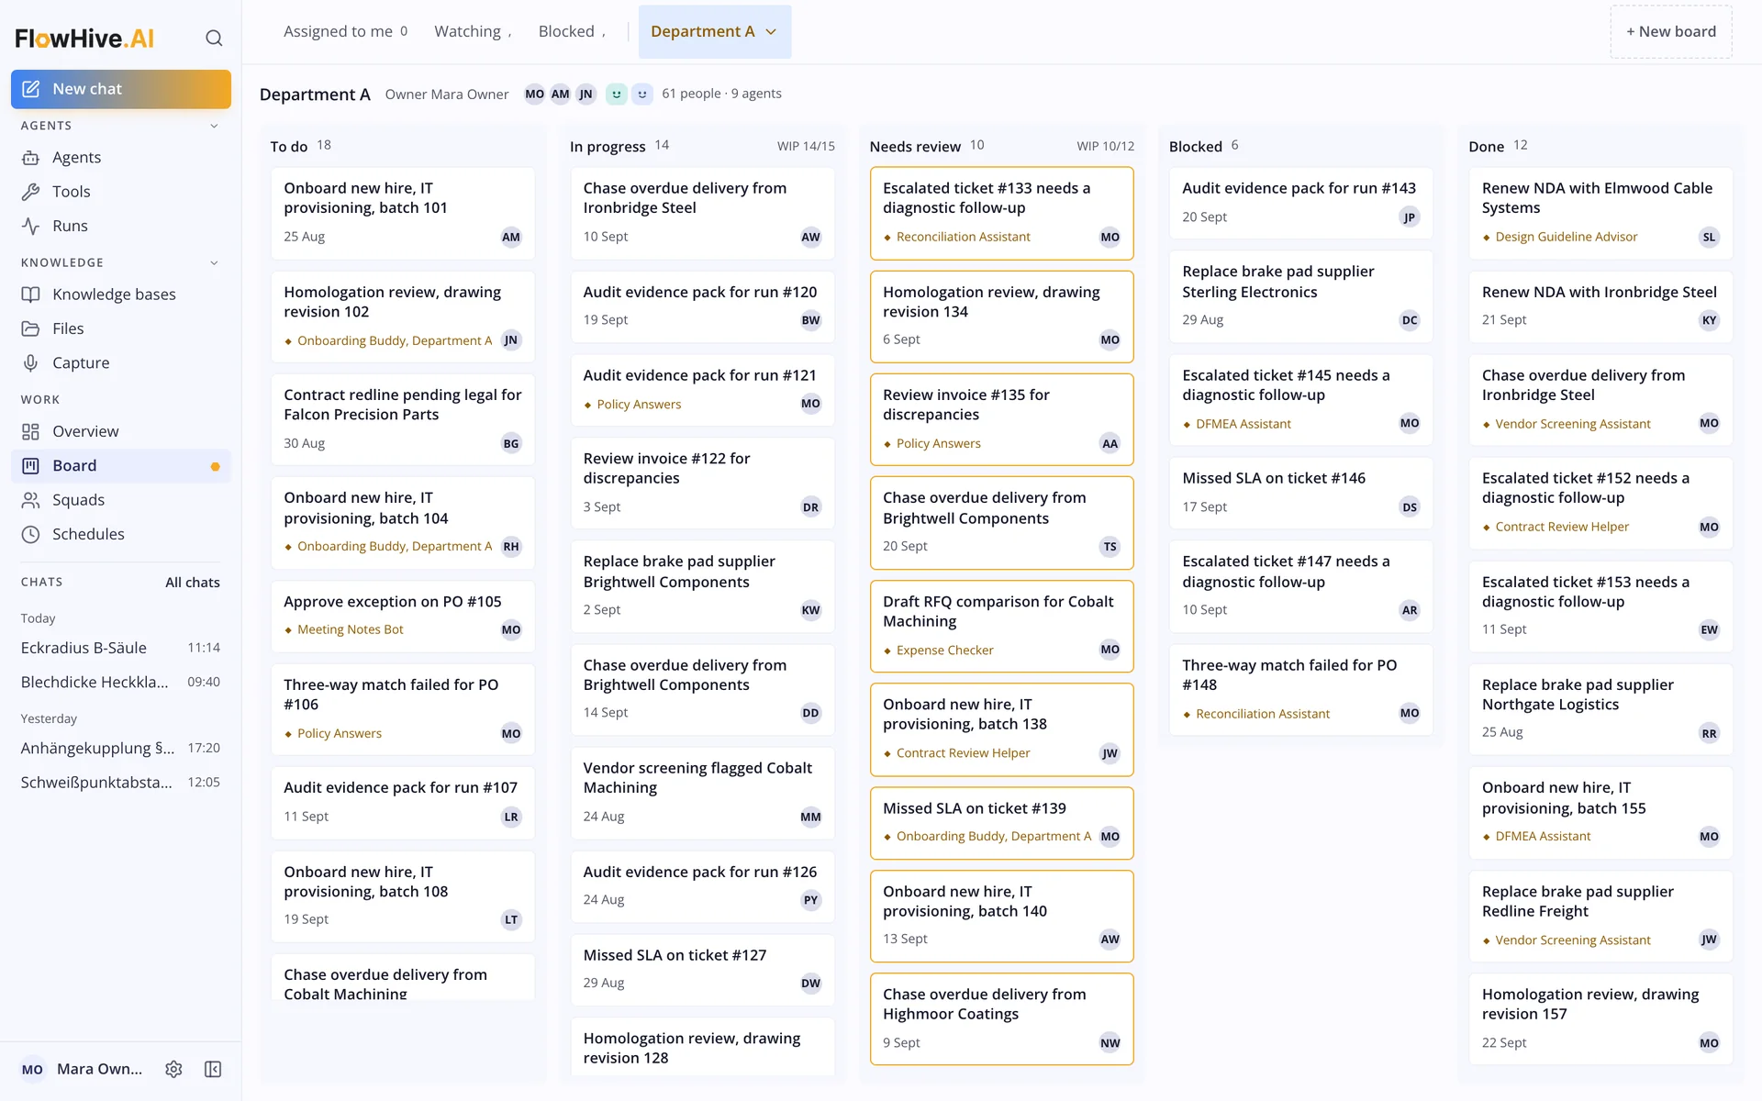
Task: Create a new board with + New board
Action: tap(1671, 31)
